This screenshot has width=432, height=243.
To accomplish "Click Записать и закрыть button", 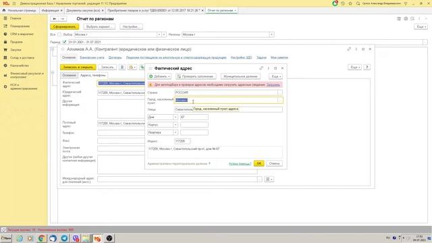I will 78,67.
